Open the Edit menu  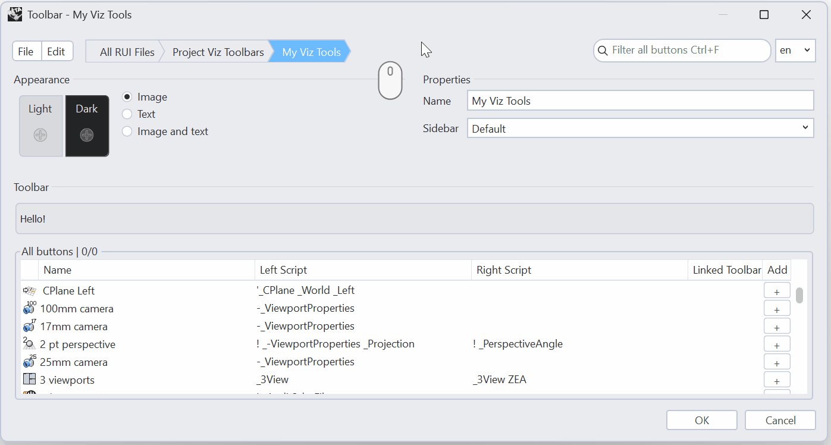click(57, 52)
